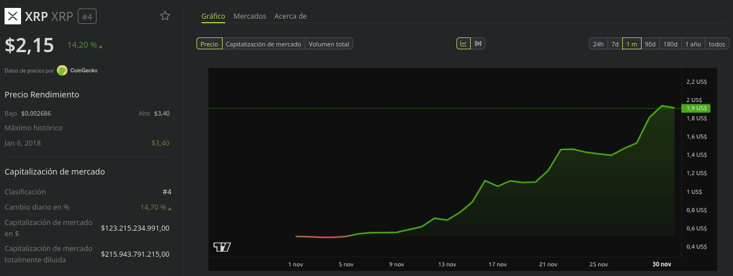Set chart range to 1 m
Viewport: 733px width, 276px height.
tap(632, 44)
